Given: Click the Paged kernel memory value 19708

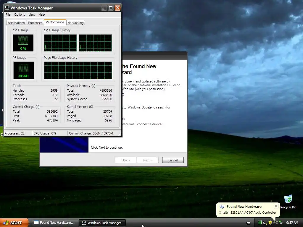Looking at the screenshot, I should 108,116.
